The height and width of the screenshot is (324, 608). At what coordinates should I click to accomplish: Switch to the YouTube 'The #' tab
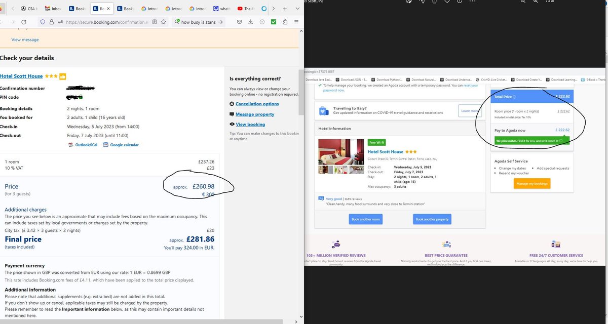click(x=247, y=9)
